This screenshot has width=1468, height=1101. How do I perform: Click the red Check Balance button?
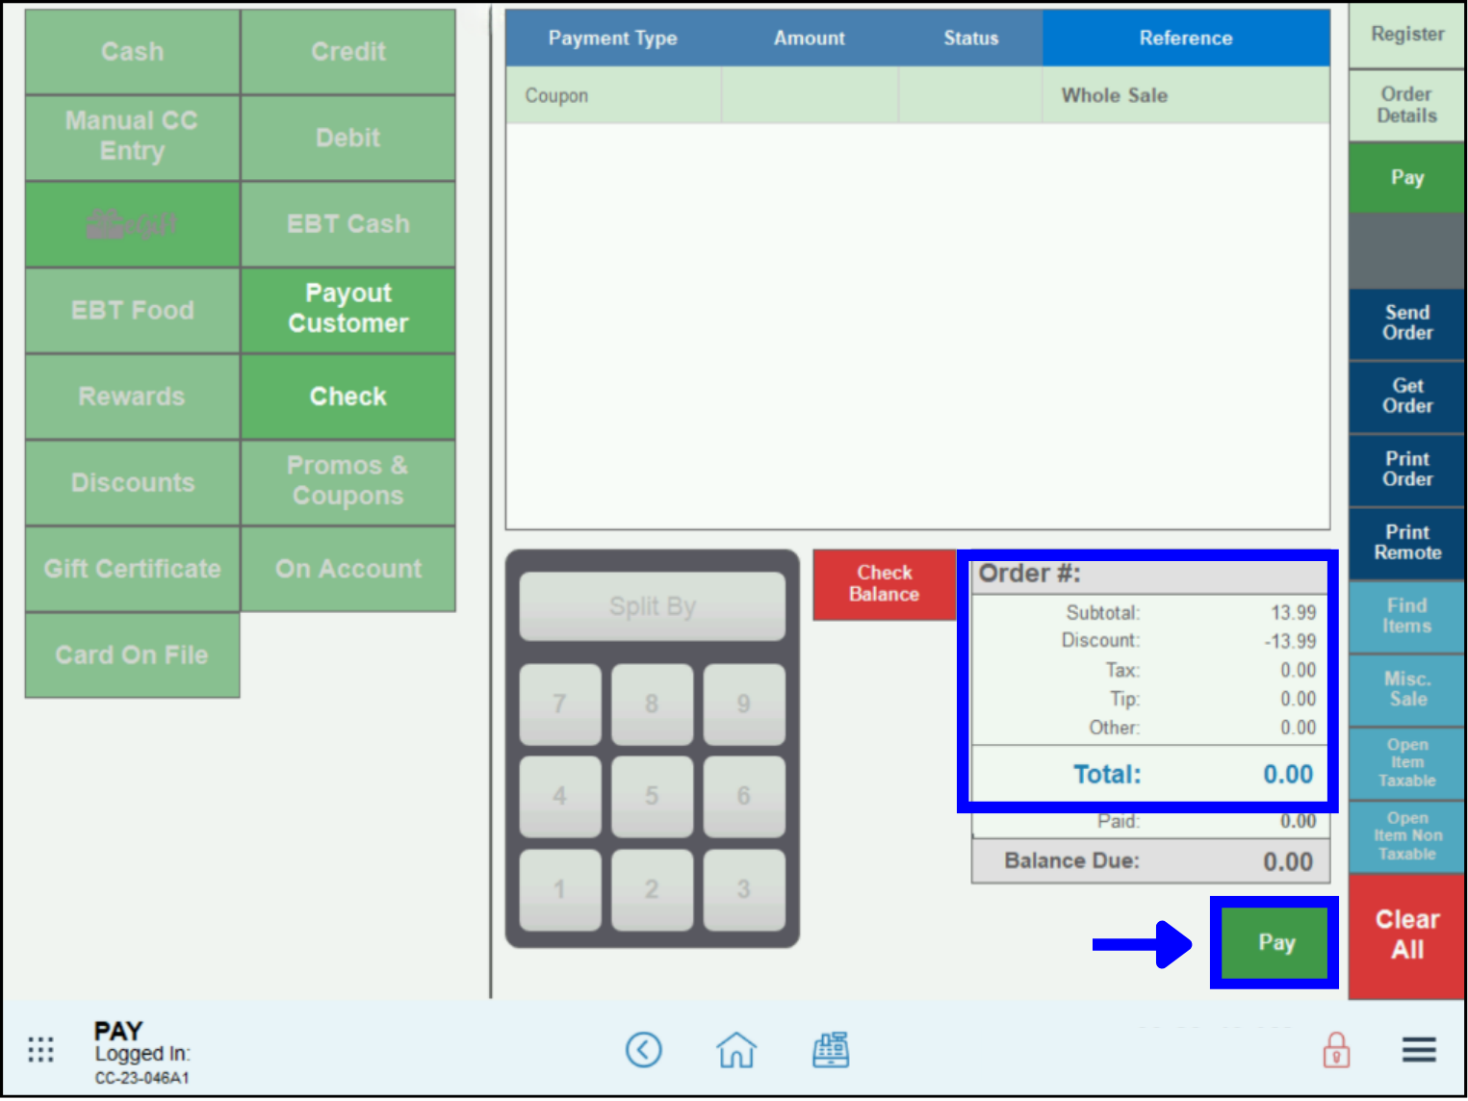pos(885,584)
